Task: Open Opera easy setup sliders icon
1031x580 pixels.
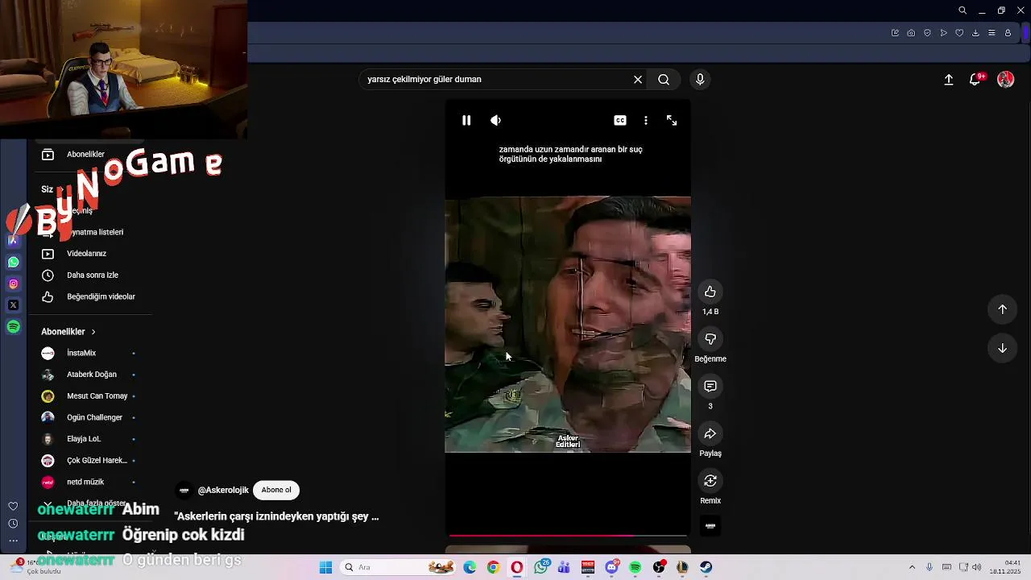Action: 992,33
